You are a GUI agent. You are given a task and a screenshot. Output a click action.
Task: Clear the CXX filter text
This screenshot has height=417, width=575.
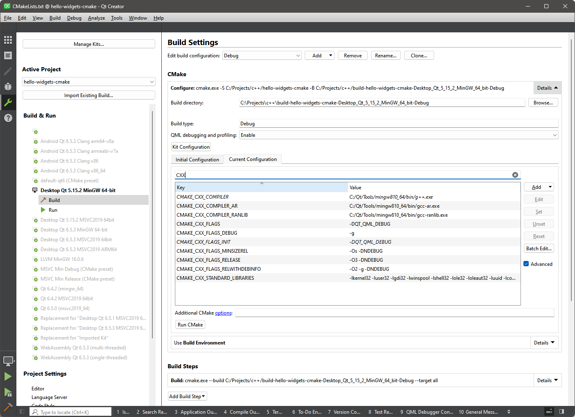[x=515, y=175]
